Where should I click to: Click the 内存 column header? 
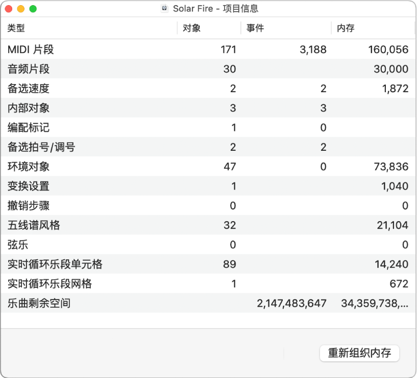(345, 29)
